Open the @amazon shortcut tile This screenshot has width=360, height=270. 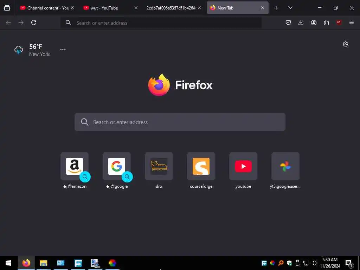click(75, 166)
